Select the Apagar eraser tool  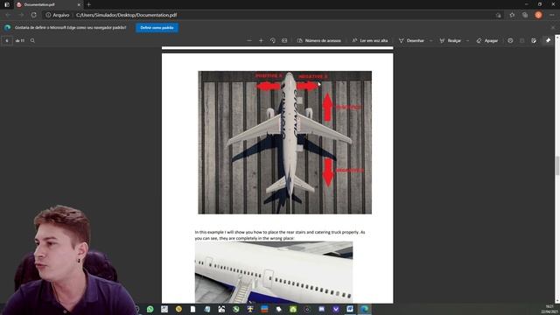(x=487, y=41)
